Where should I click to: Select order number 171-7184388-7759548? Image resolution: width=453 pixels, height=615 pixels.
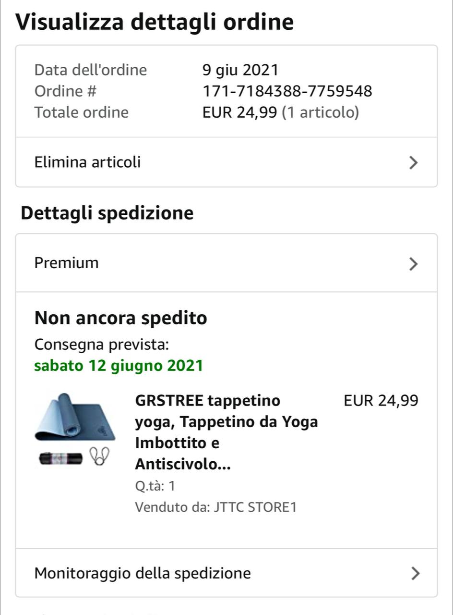click(x=287, y=91)
